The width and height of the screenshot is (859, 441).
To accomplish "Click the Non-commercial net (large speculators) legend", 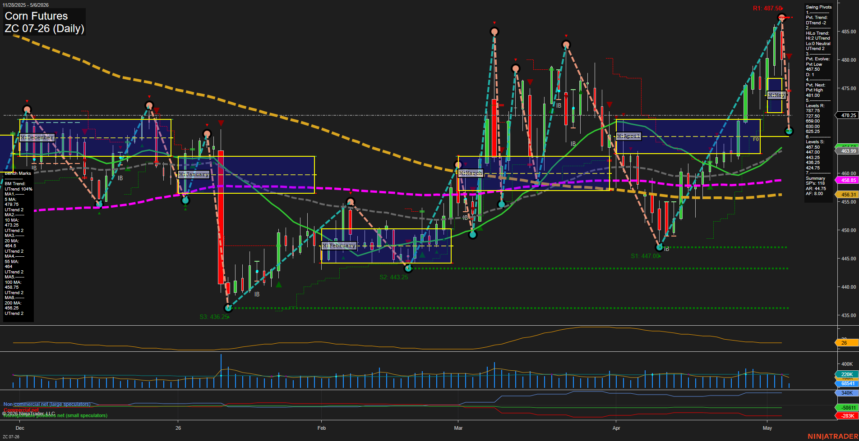I will coord(47,404).
